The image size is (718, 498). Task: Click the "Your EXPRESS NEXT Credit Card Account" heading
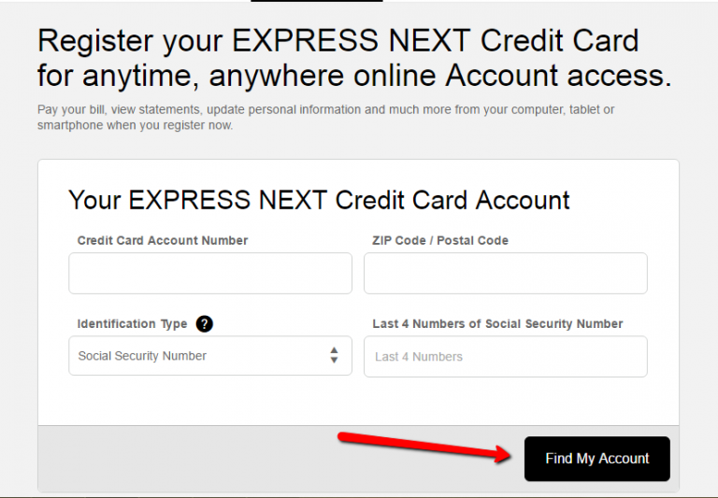[x=319, y=200]
